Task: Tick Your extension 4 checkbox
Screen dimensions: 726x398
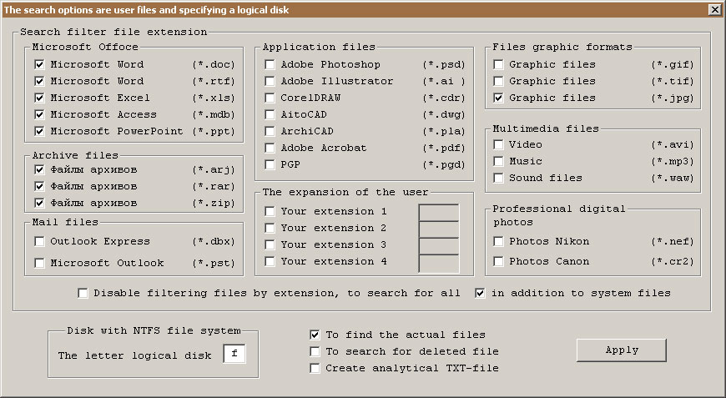Action: (270, 261)
